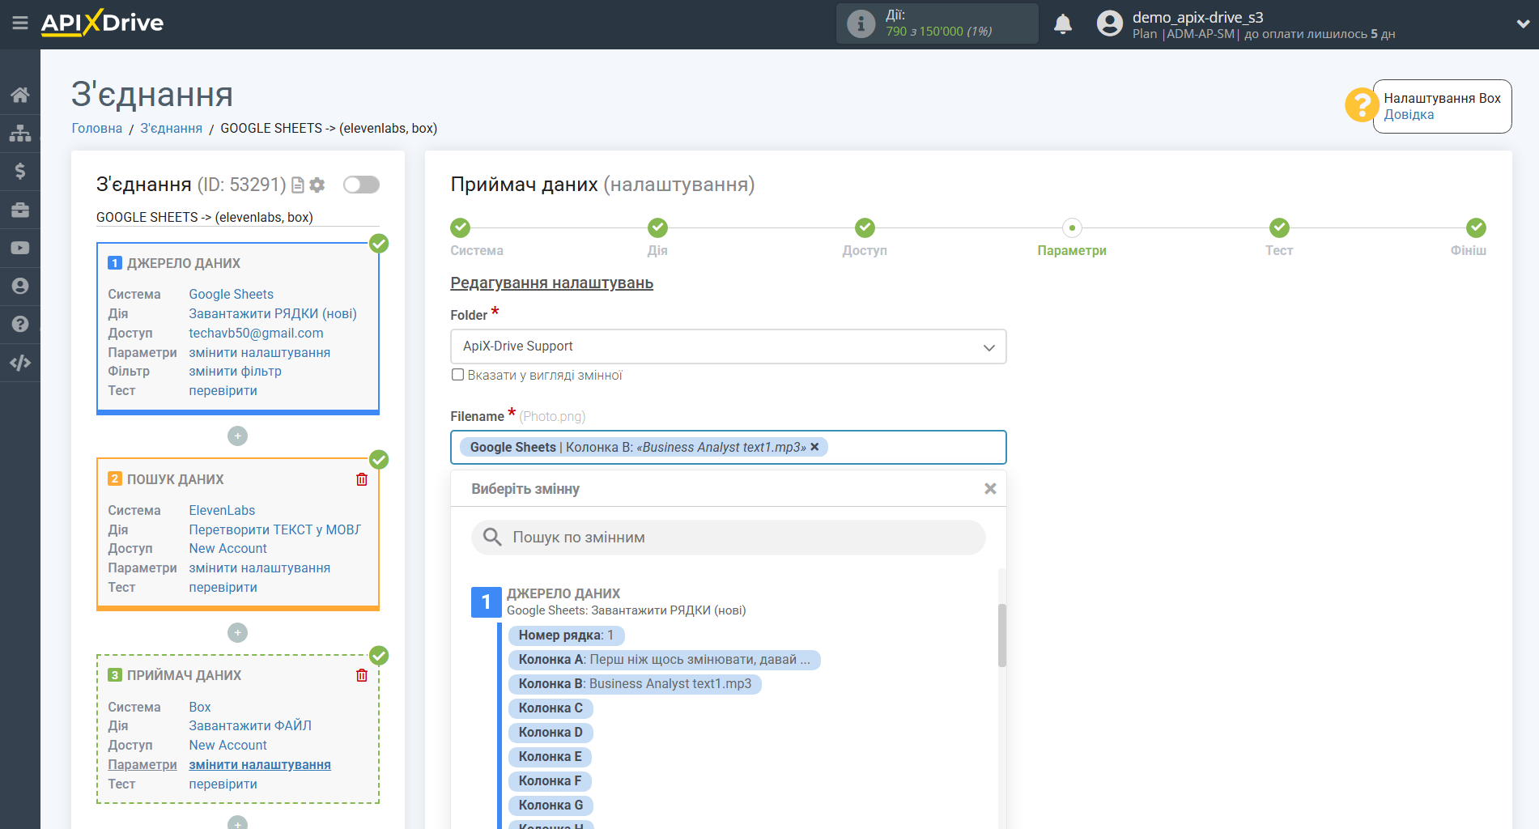Image resolution: width=1539 pixels, height=829 pixels.
Task: Select the Колонка B variable tag
Action: point(635,683)
